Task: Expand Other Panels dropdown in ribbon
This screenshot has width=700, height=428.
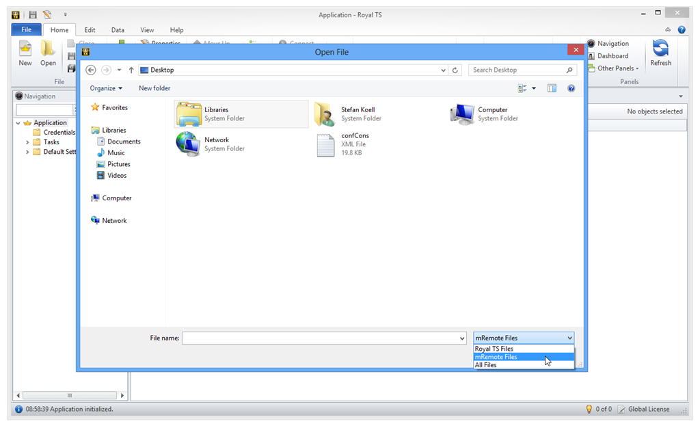Action: 613,68
